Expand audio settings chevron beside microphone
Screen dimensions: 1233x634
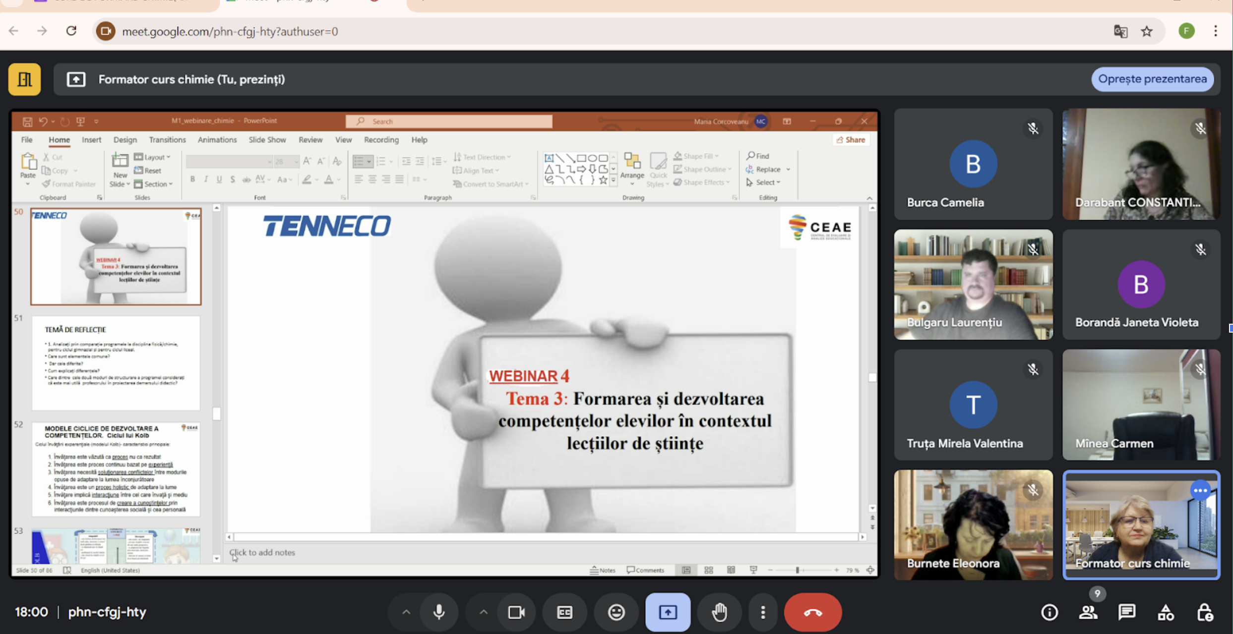click(406, 612)
